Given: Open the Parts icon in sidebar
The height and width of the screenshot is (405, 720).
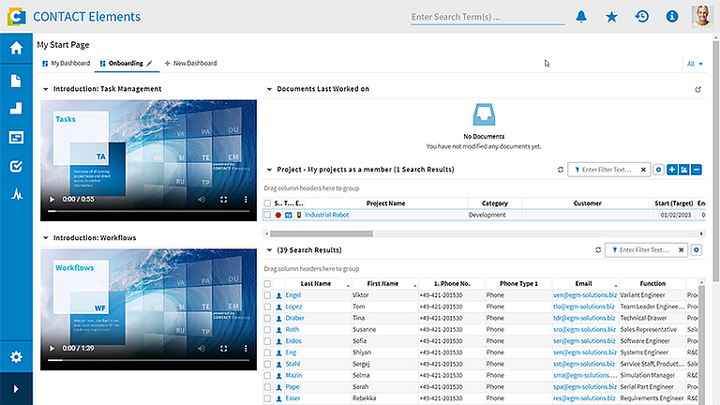Looking at the screenshot, I should (x=16, y=109).
